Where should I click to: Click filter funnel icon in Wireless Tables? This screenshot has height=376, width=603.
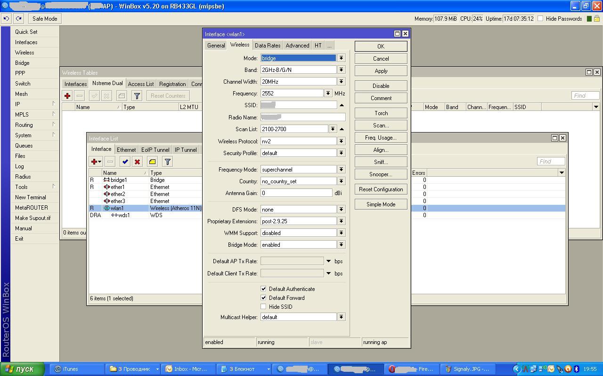pyautogui.click(x=137, y=96)
